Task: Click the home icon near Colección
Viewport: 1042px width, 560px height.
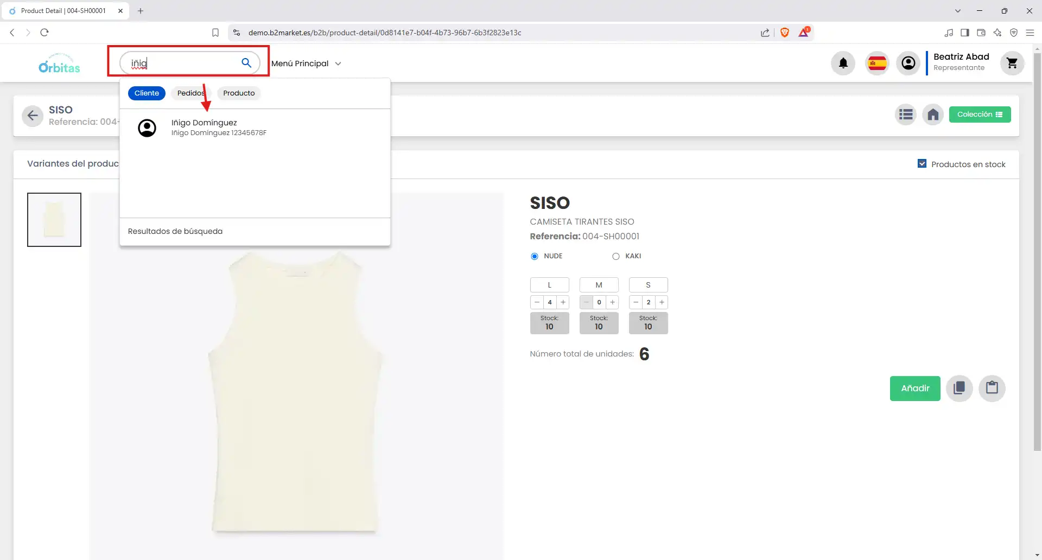Action: [933, 114]
